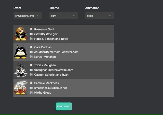Open the Event dropdown showing onContextMenu

[28, 16]
